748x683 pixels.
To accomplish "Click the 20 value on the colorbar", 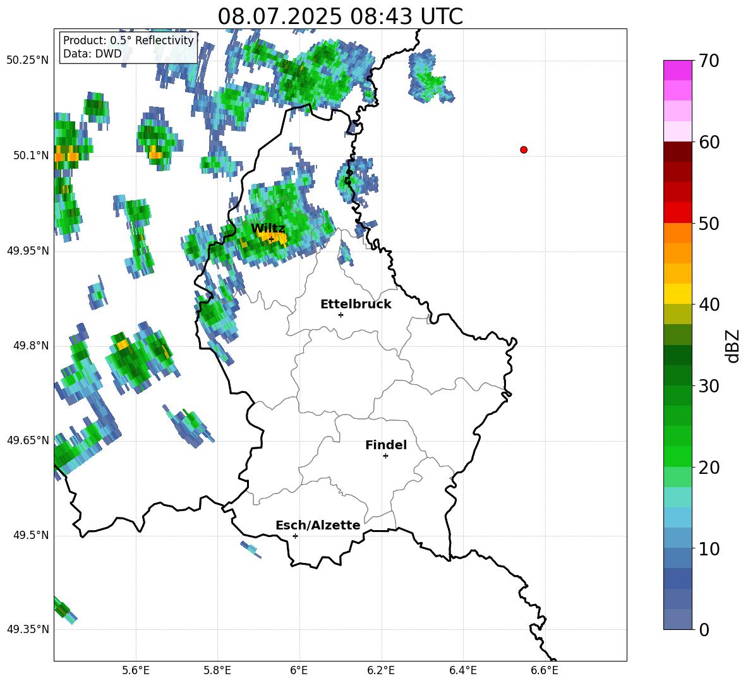I will pos(708,468).
